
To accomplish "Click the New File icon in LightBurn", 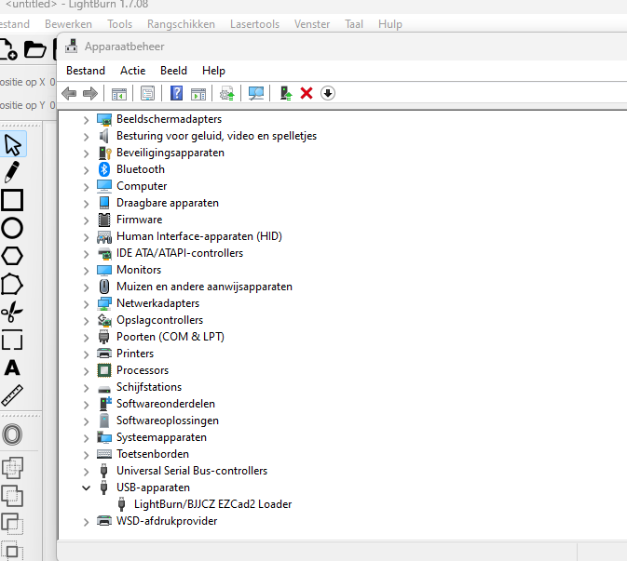I will click(8, 49).
